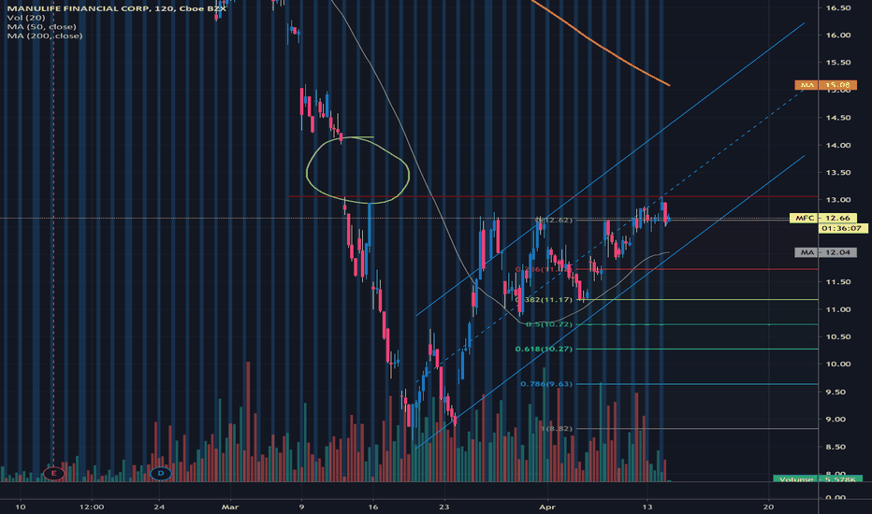The width and height of the screenshot is (872, 514).
Task: Click the green Volume 5.578K label
Action: [x=818, y=479]
